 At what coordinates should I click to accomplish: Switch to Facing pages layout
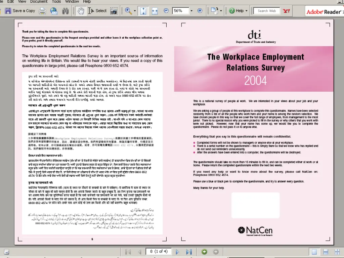pyautogui.click(x=337, y=252)
